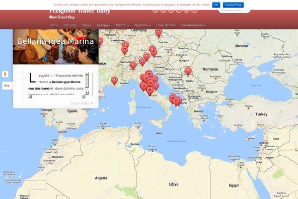Expand the Europa menu

click(x=104, y=25)
